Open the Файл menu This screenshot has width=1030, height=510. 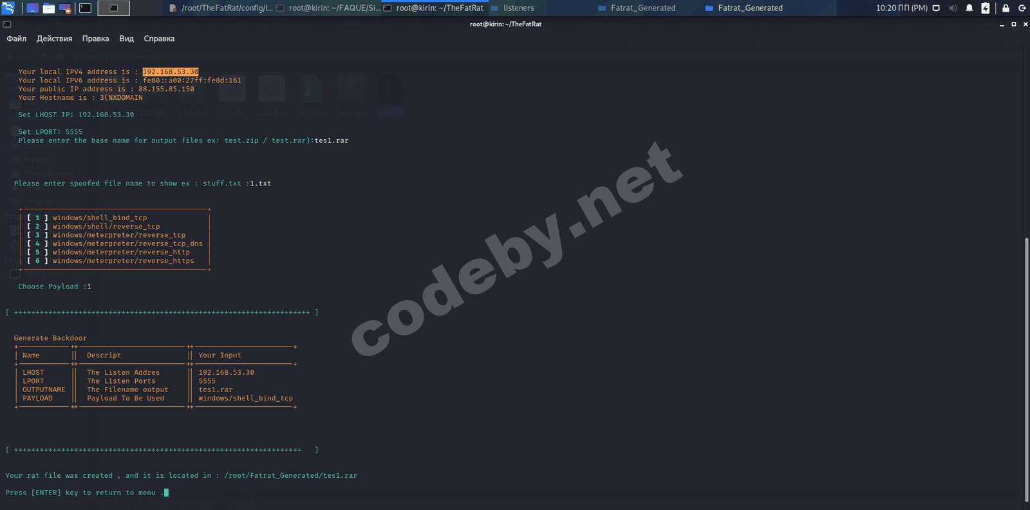pyautogui.click(x=17, y=39)
